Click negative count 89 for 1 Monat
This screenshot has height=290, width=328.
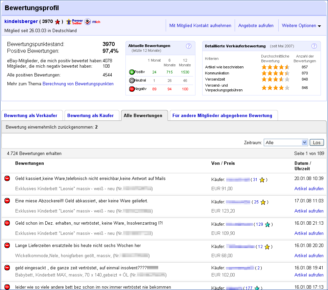(154, 89)
